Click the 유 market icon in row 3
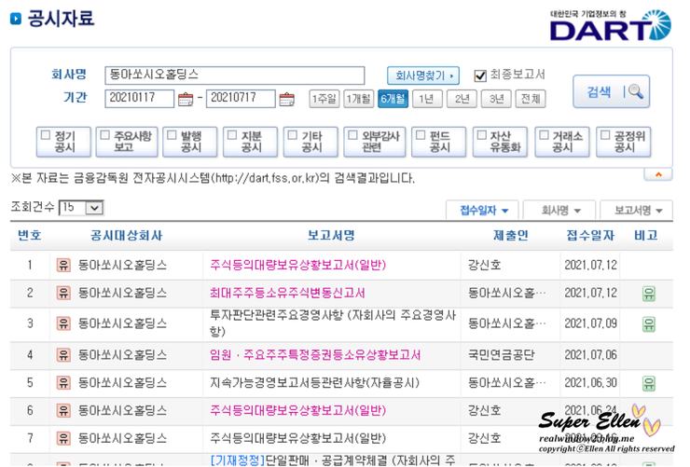This screenshot has height=467, width=690. click(x=63, y=324)
